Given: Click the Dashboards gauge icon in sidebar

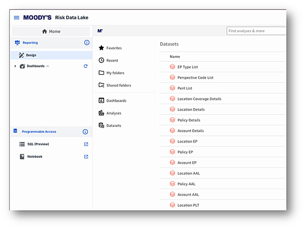Looking at the screenshot, I should click(x=22, y=66).
